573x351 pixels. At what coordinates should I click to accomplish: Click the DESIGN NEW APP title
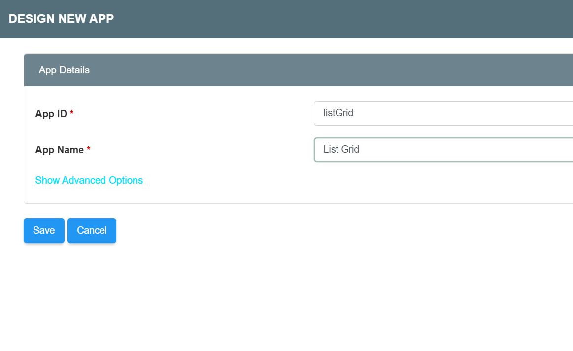point(62,19)
